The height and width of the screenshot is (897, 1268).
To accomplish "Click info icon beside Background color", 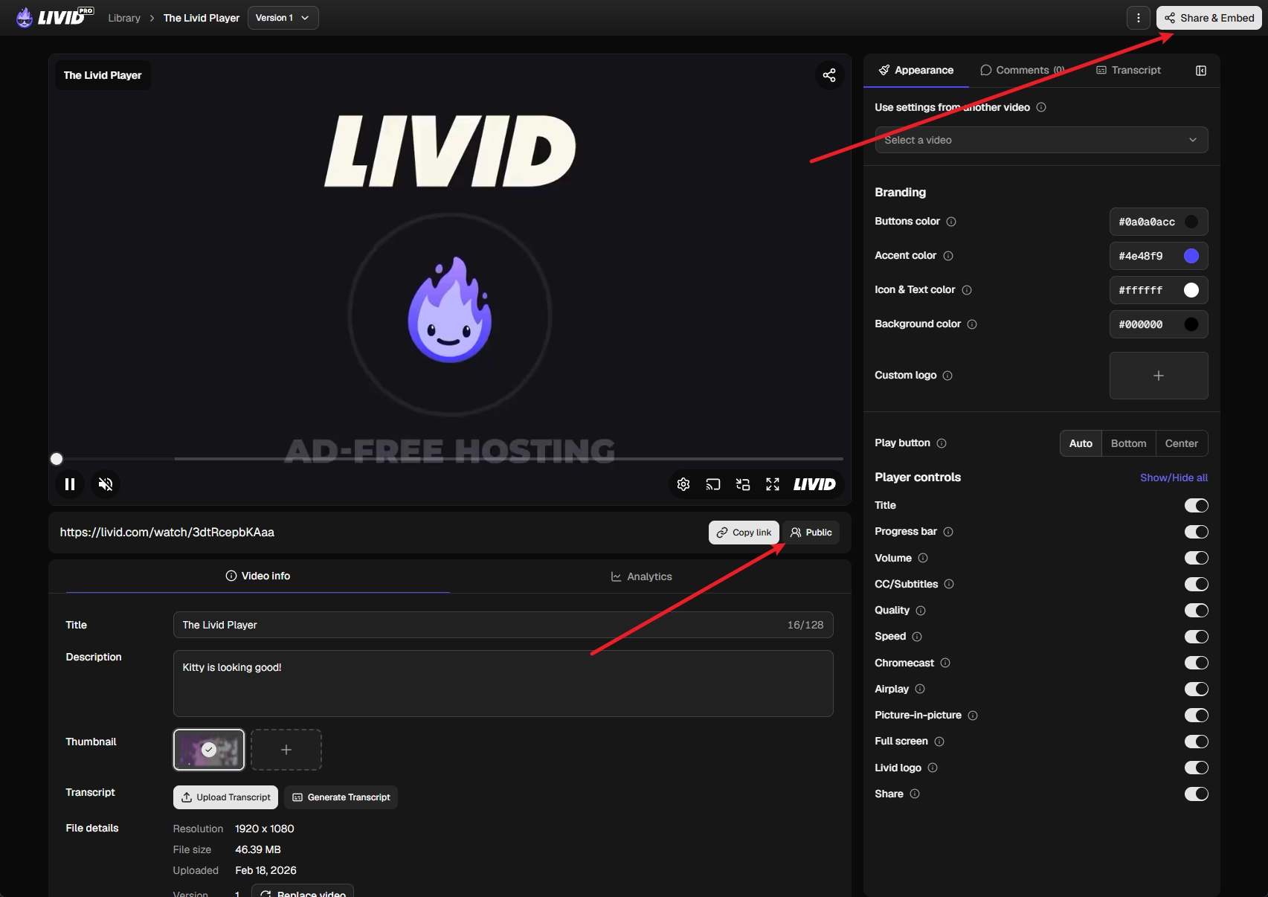I will [x=972, y=324].
